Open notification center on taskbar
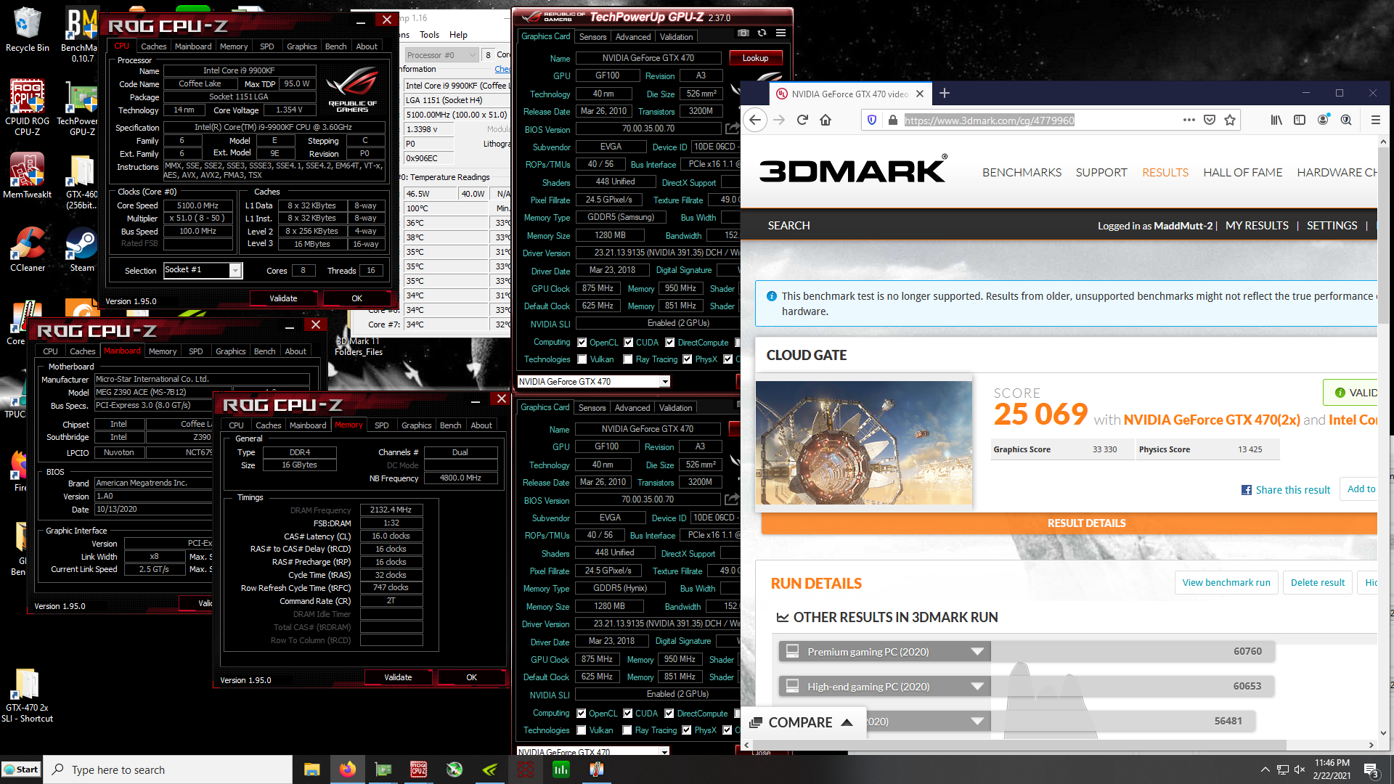 point(1371,770)
